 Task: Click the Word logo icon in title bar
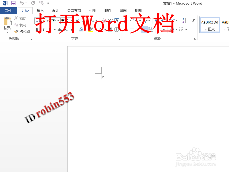[x=5, y=3]
